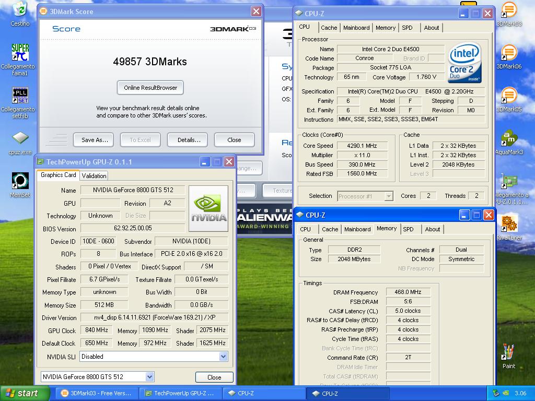The image size is (535, 401).
Task: Click lower CPU-Z memory window title icon
Action: click(300, 215)
